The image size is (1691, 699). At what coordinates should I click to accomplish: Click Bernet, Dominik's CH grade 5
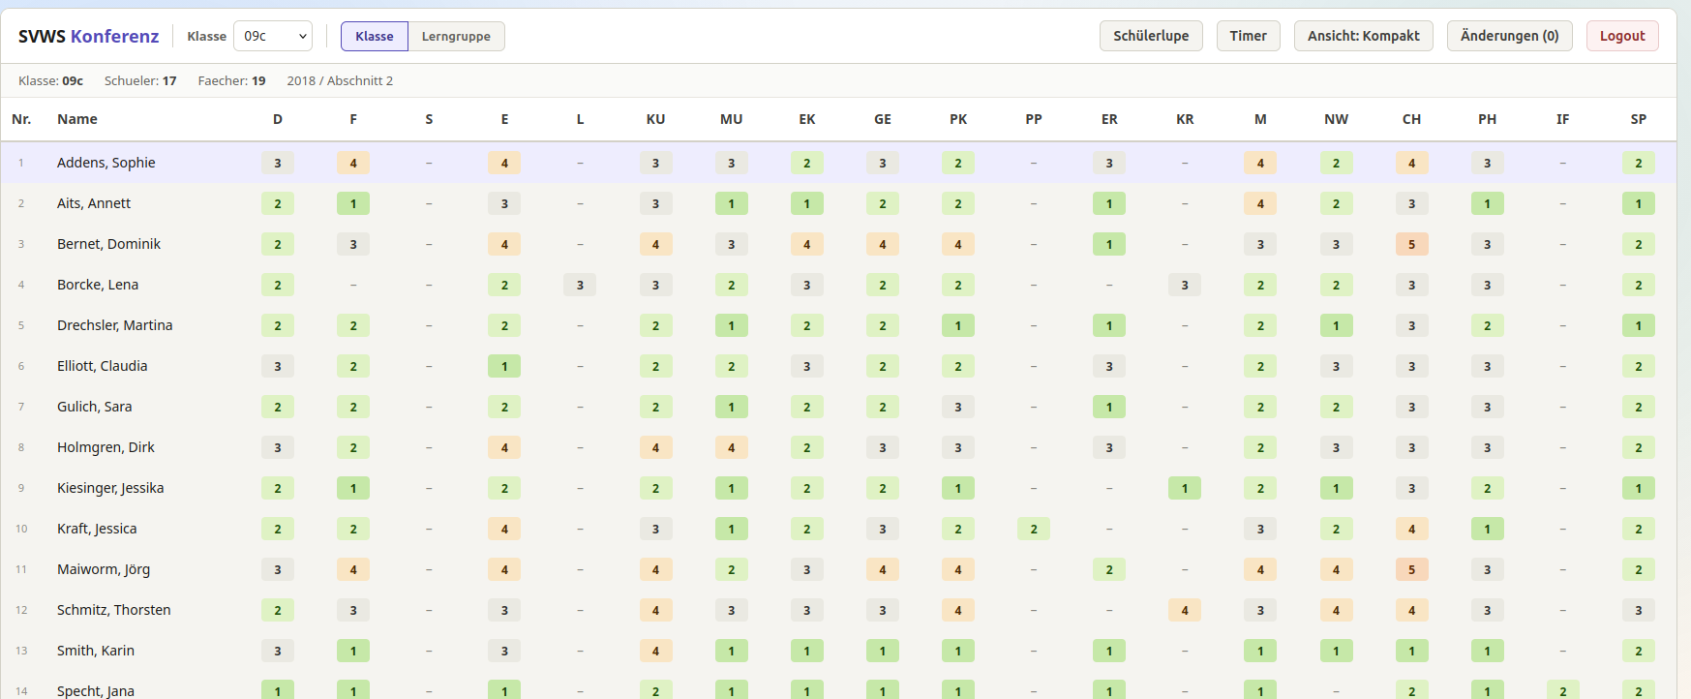pyautogui.click(x=1411, y=244)
